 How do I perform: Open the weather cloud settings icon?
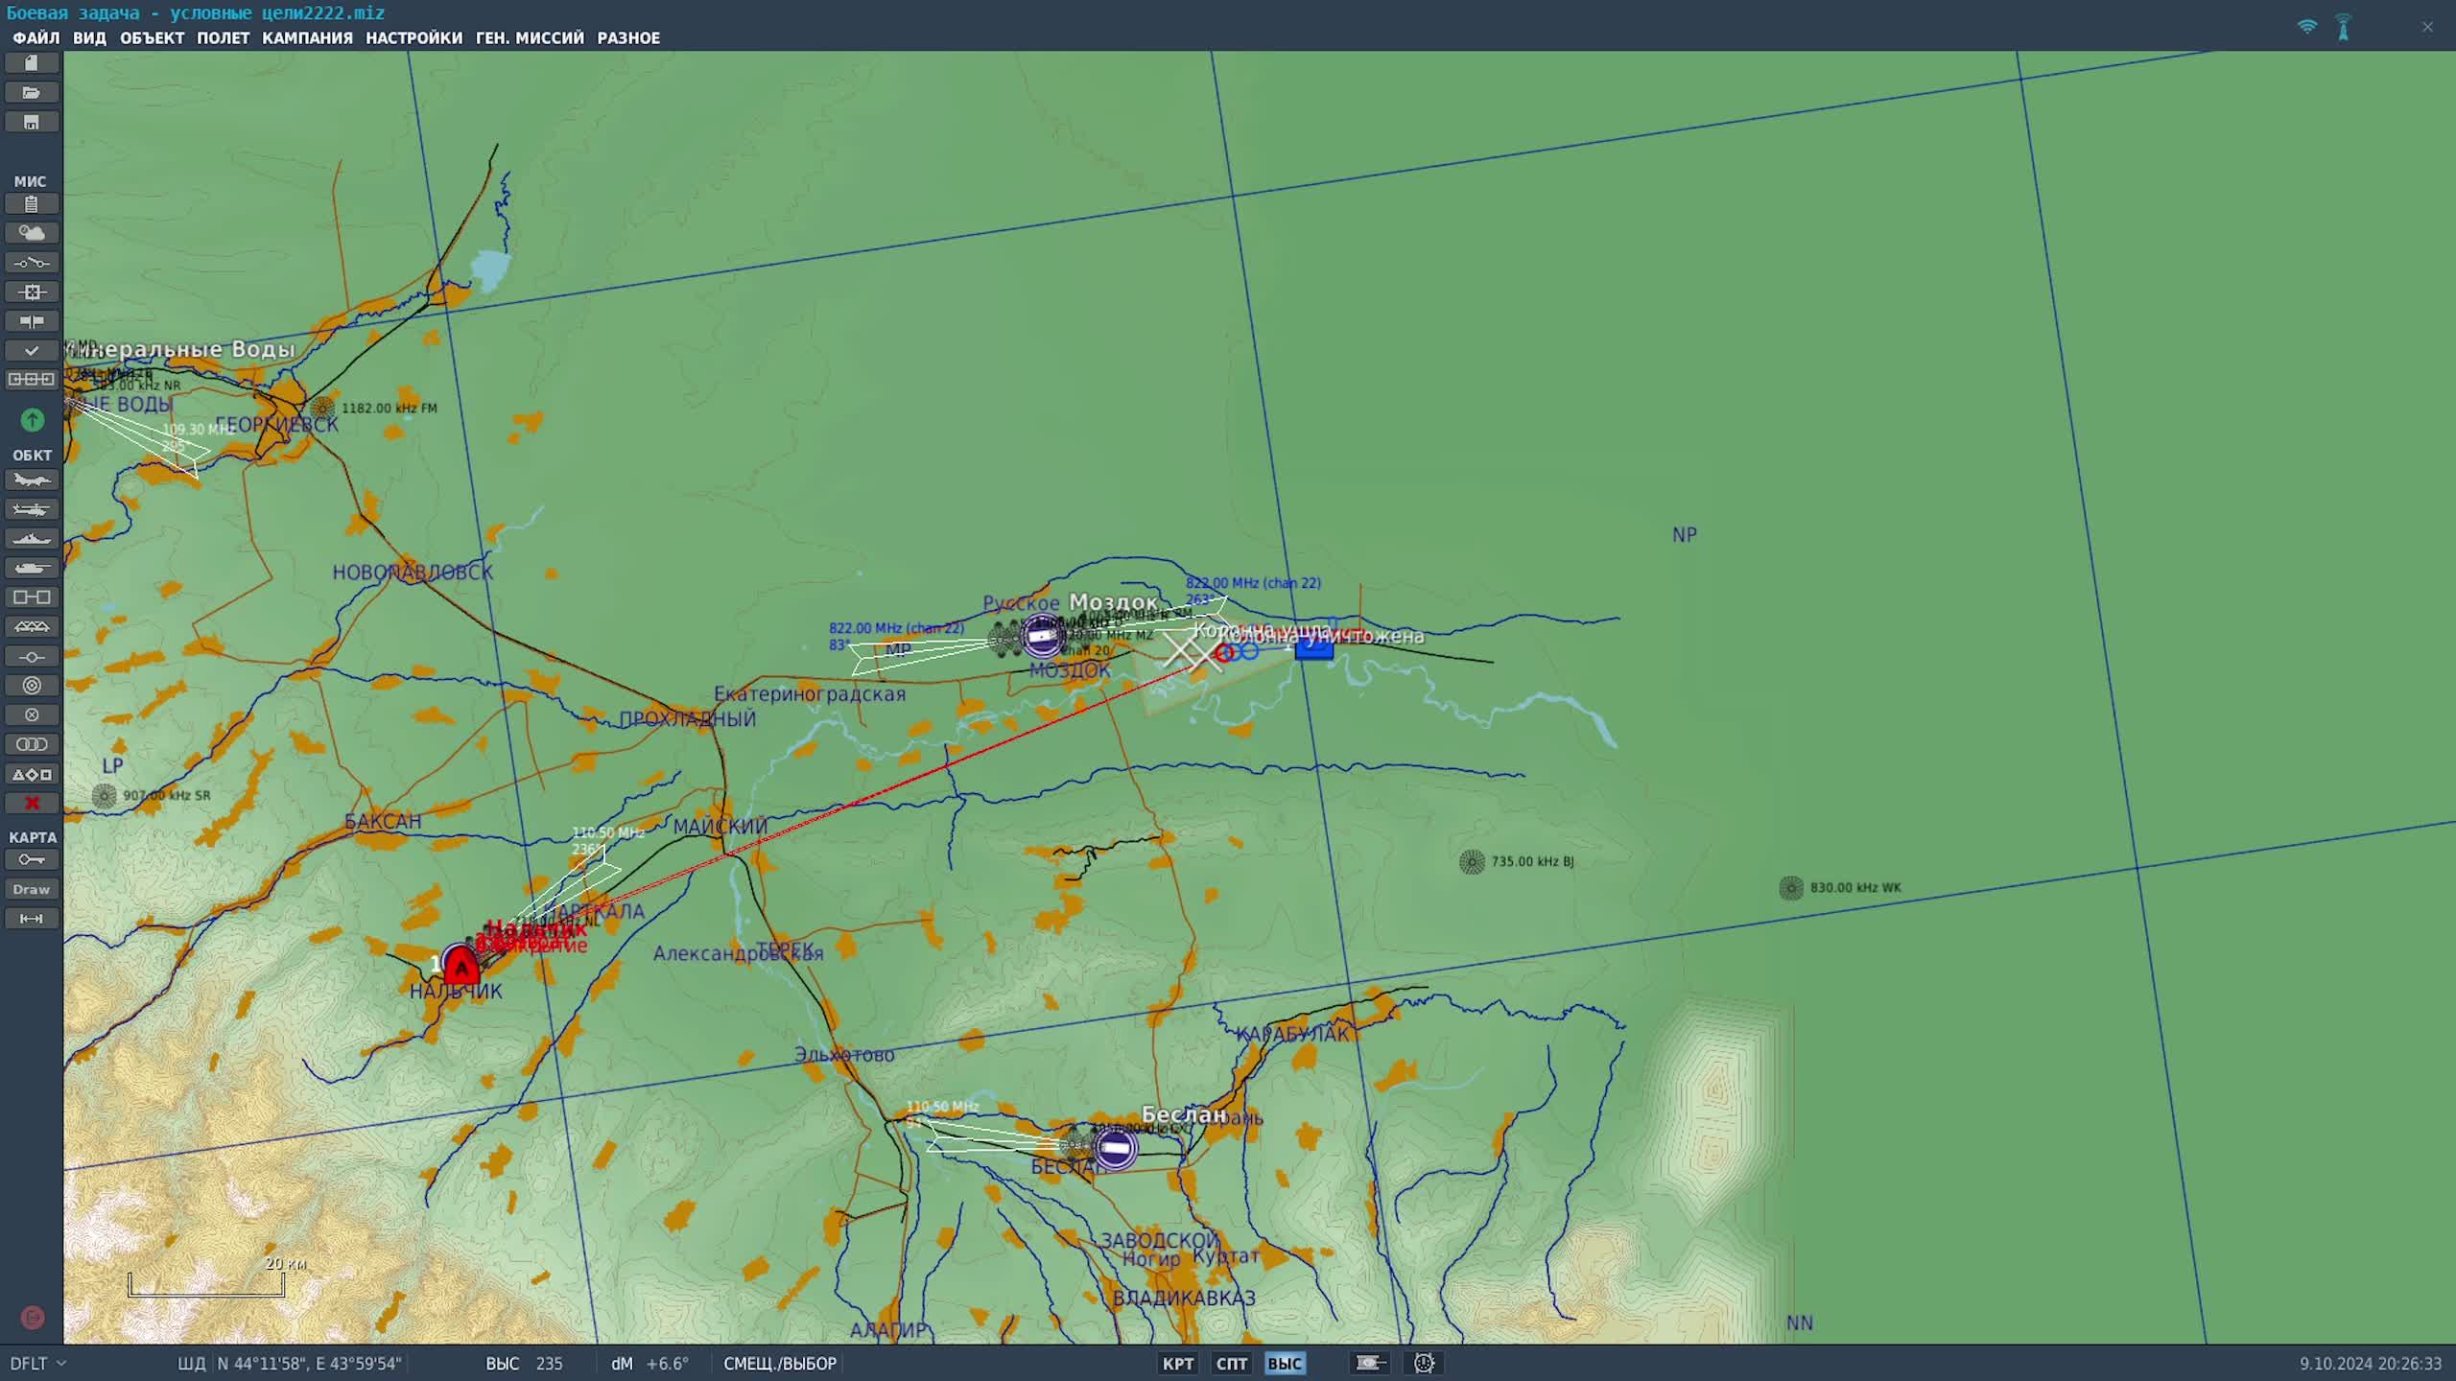coord(32,233)
